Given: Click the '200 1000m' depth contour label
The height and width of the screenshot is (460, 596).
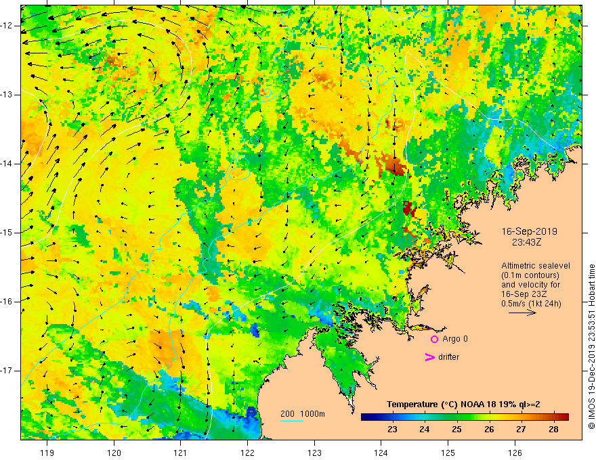Looking at the screenshot, I should coord(303,414).
